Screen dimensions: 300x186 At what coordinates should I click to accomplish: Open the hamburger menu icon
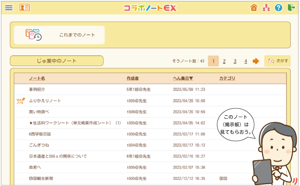click(x=9, y=7)
